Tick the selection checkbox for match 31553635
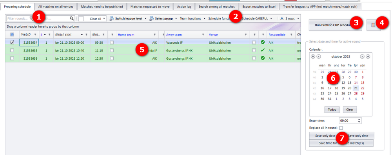This screenshot has height=155, width=392. click(12, 51)
